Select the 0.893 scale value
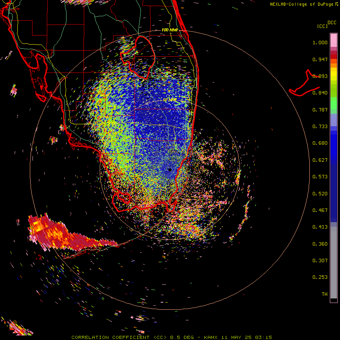The image size is (340, 340). click(x=320, y=76)
